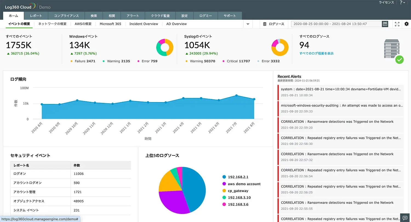Open the レポート tab
The height and width of the screenshot is (222, 411).
click(36, 16)
